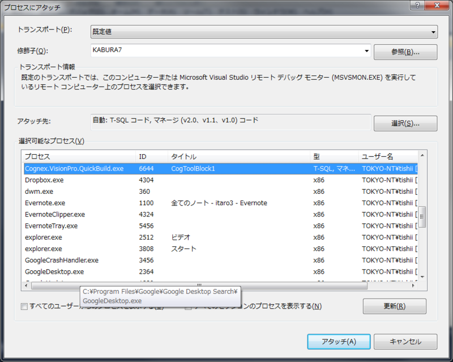Click the 参照(B) button
Screen dimensions: 453x362
coord(405,52)
